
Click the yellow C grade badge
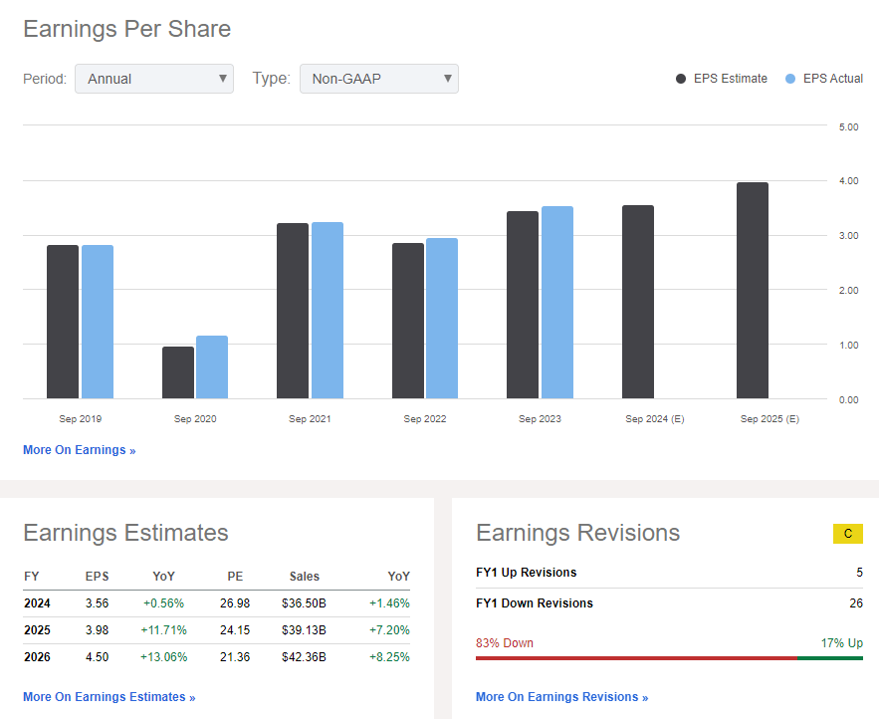(x=847, y=534)
